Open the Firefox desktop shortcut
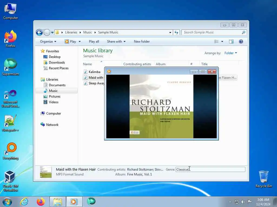277x207 pixels. pos(11,39)
